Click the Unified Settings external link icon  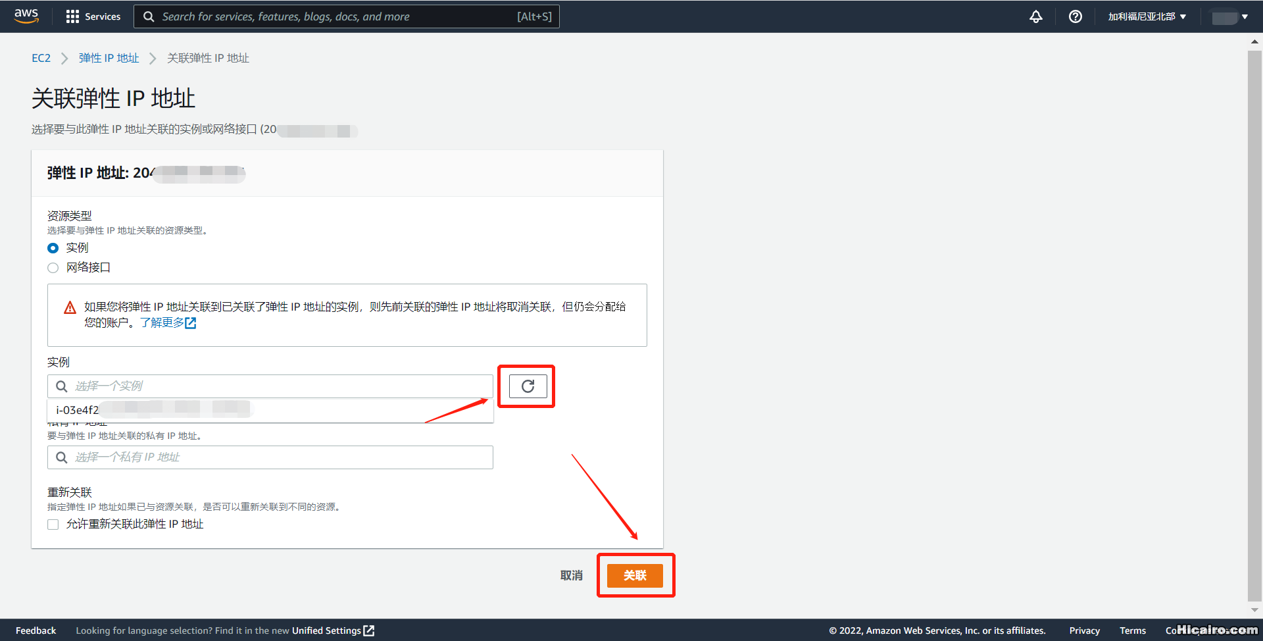(x=368, y=630)
